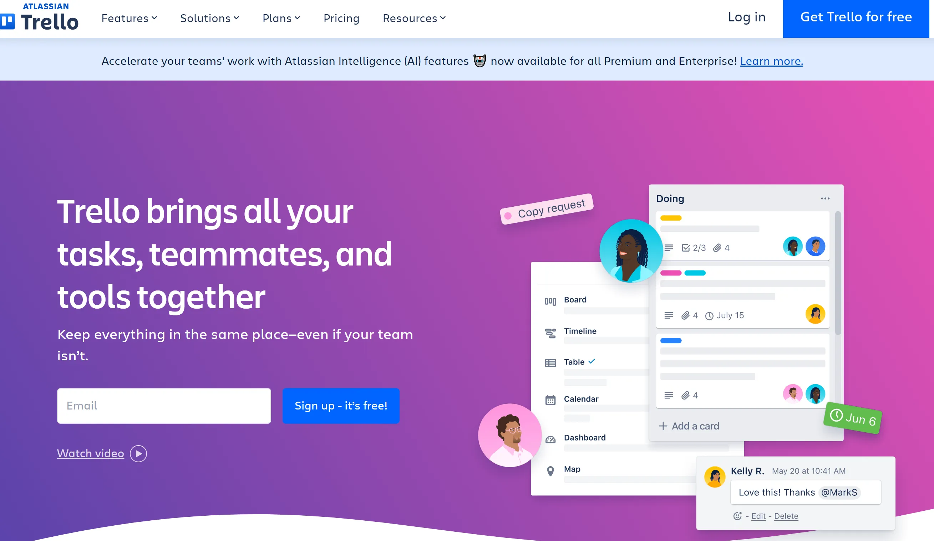This screenshot has width=934, height=541.
Task: Click the checklist icon on first card
Action: (x=686, y=247)
